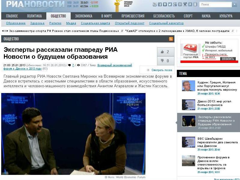Click the orange RSS feed icon
240x180 pixels.
pos(171,39)
